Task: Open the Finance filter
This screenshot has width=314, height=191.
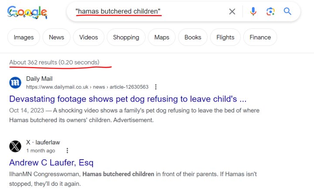Action: click(260, 37)
